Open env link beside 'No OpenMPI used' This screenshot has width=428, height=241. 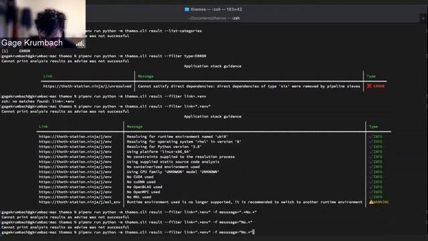75,192
